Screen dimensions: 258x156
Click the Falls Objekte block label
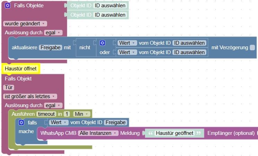(29, 6)
